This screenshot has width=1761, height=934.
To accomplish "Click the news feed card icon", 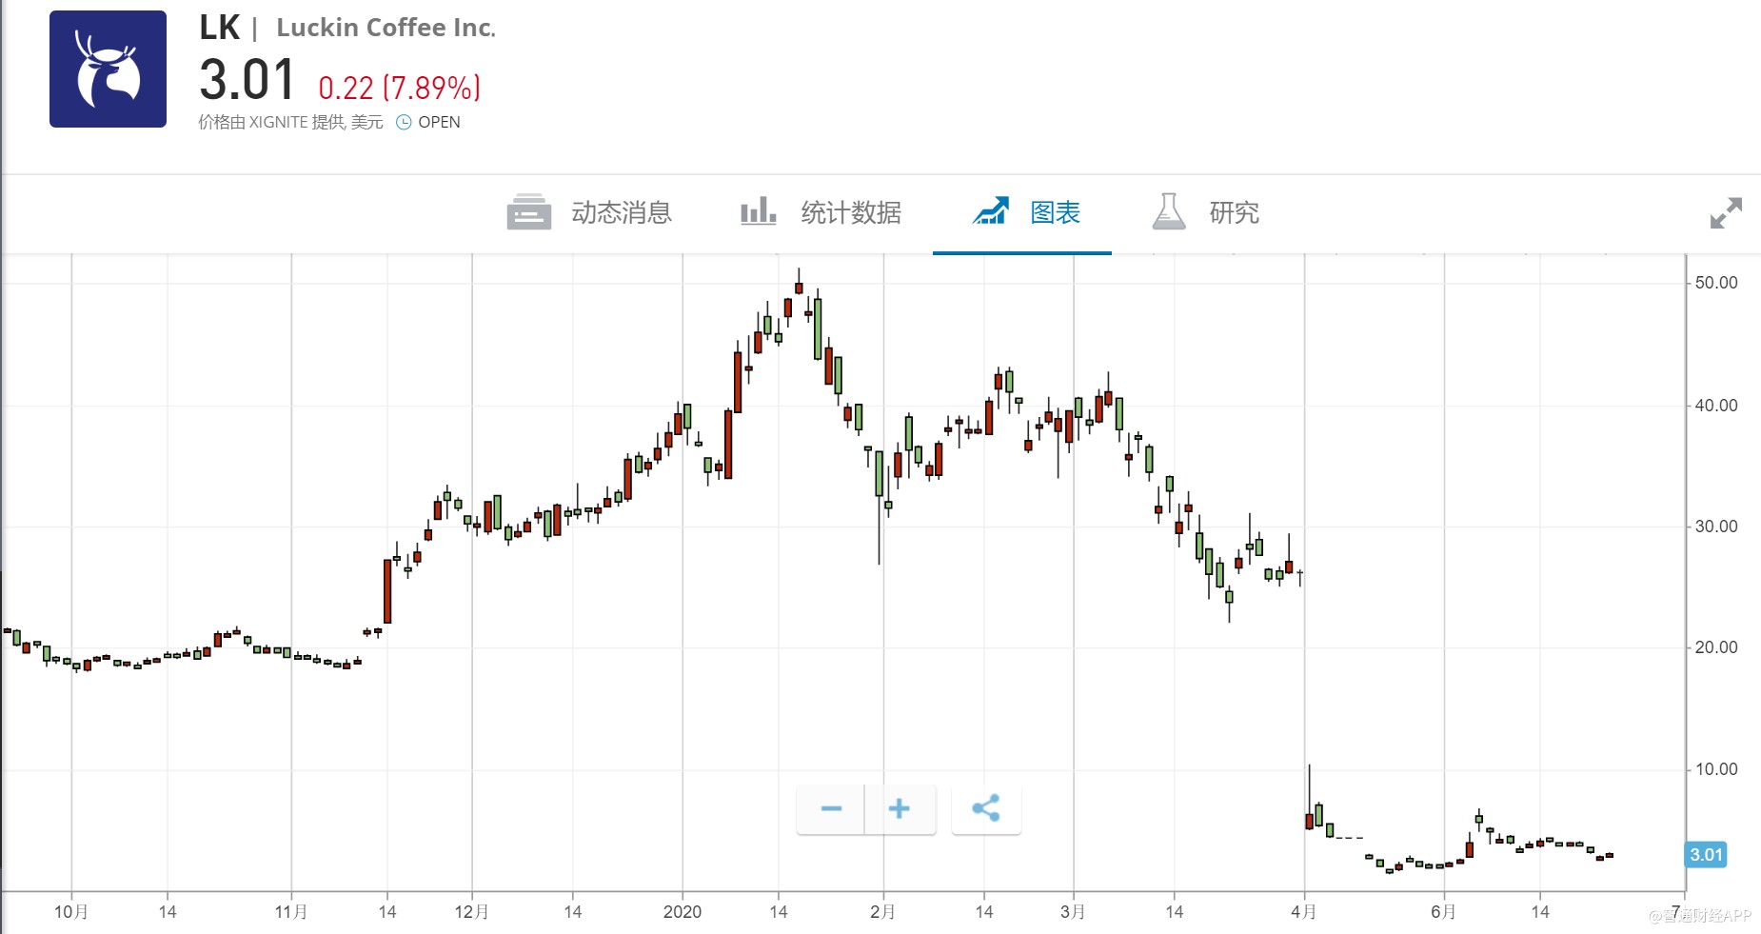I will [x=528, y=212].
